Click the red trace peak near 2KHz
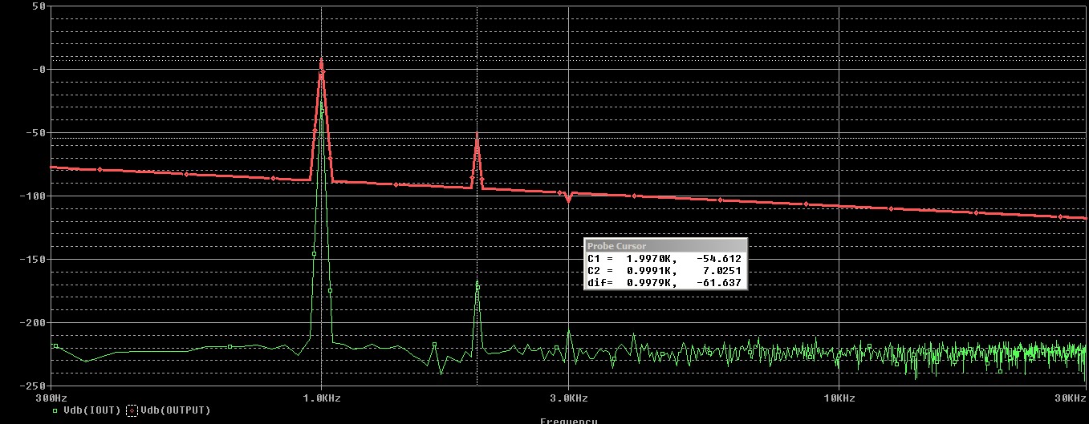This screenshot has height=424, width=1089. coord(477,137)
